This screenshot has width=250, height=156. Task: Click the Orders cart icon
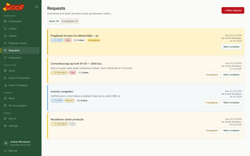[5, 29]
